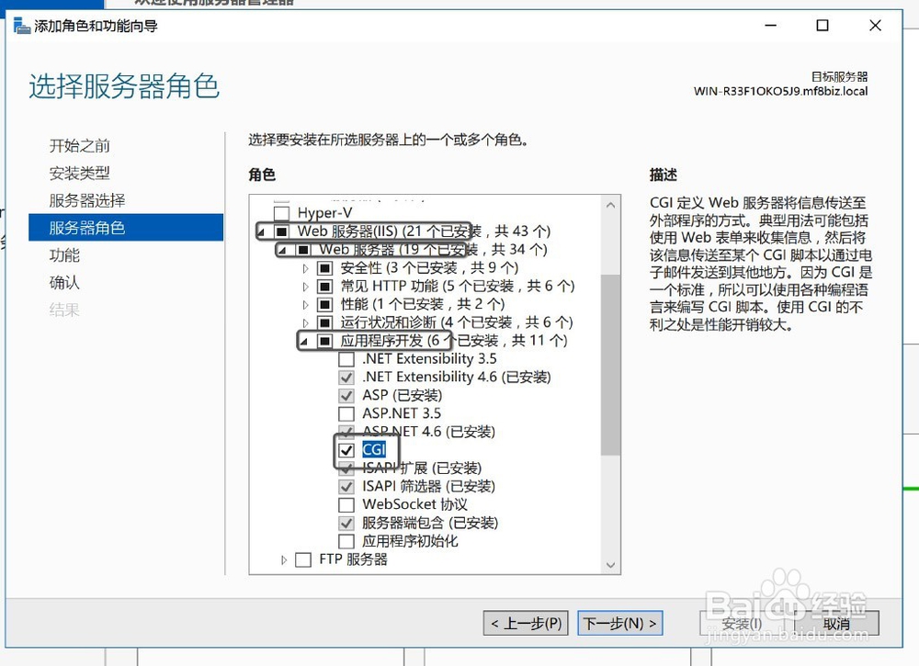Screen dimensions: 919x666
Task: Check the WebSocket 协议 checkbox
Action: [x=346, y=504]
